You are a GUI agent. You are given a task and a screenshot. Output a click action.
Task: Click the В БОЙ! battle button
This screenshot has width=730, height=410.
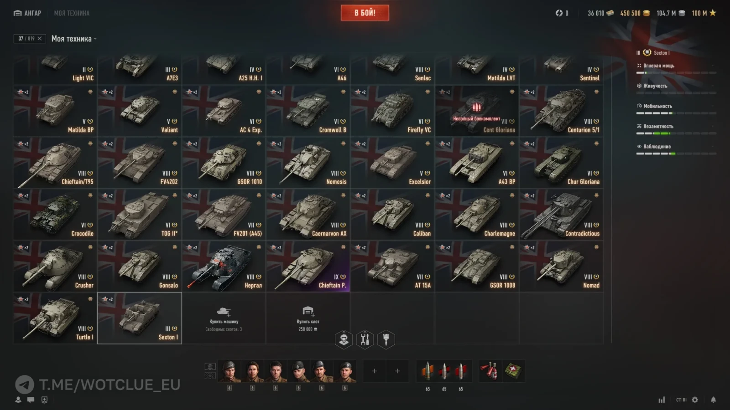point(365,13)
